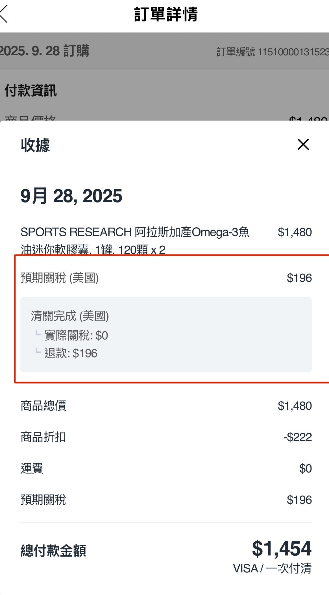The image size is (329, 595).
Task: Tap the 退款: $196 refund line
Action: (71, 353)
